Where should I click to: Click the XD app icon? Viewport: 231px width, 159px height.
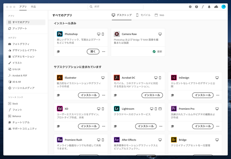point(60,109)
